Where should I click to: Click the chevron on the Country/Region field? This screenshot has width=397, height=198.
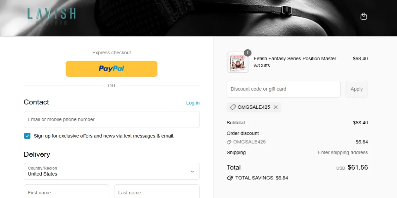pos(192,171)
